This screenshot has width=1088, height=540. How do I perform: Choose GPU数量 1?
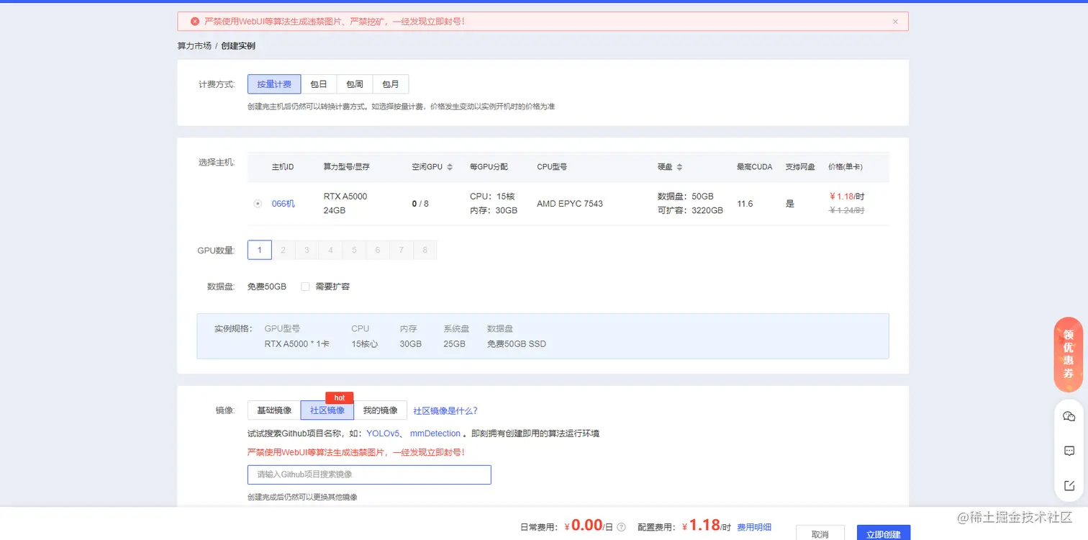click(260, 250)
